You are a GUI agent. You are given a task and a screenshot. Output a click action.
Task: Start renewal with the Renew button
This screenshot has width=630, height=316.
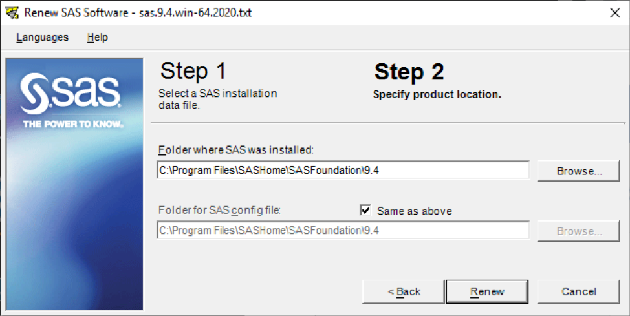point(487,291)
